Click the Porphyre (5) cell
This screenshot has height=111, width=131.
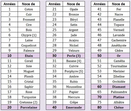(x=74, y=71)
